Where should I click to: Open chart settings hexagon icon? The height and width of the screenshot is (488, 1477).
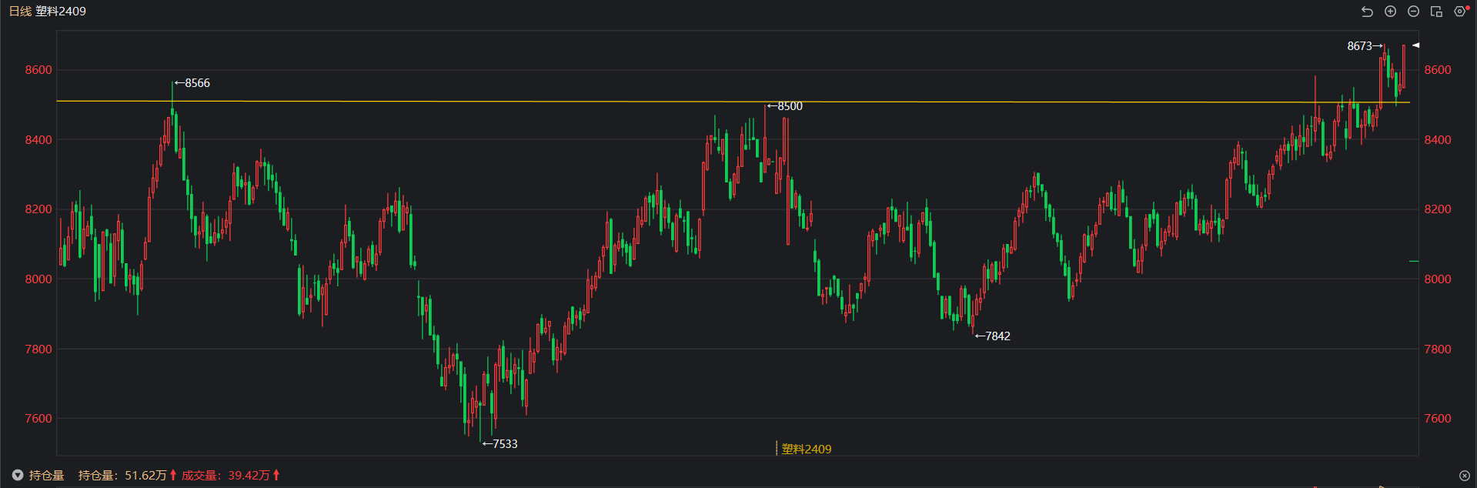click(1459, 12)
